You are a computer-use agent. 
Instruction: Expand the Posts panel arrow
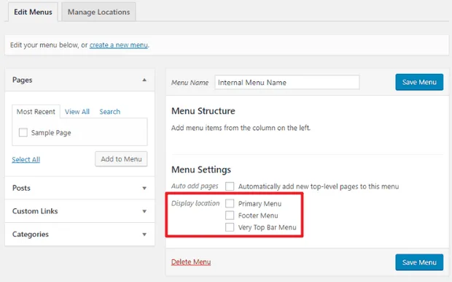(x=144, y=188)
